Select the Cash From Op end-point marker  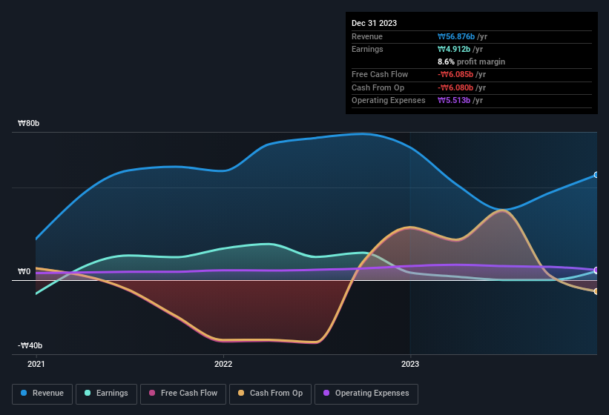tap(596, 291)
